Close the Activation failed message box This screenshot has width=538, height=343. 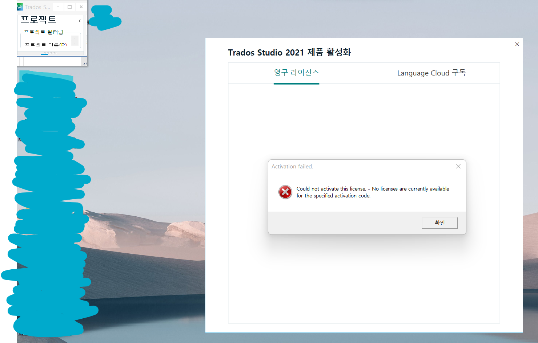click(x=458, y=166)
